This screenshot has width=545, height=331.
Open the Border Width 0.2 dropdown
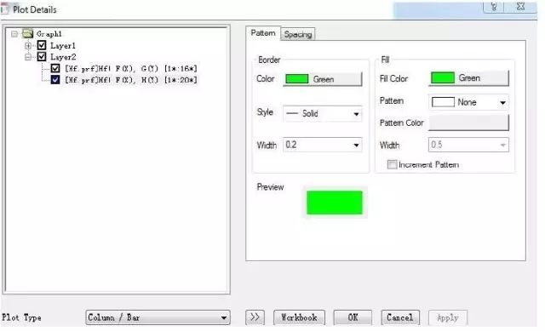pos(323,145)
